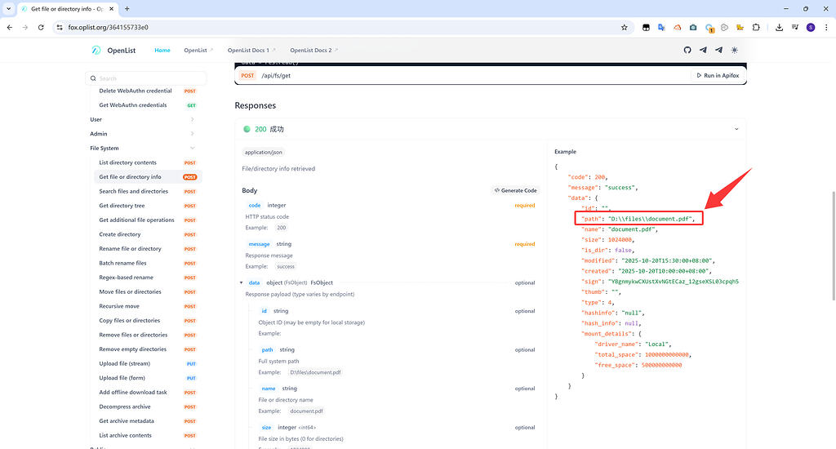Open Get additional file operations endpoint

[147, 220]
